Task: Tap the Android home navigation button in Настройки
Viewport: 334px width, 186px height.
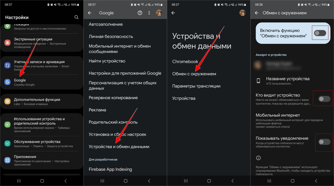Action: (42, 181)
